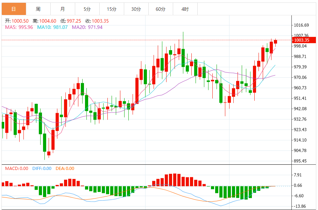Open the 月 monthly chart tab
Viewport: 318px width, 210px height.
tap(63, 9)
